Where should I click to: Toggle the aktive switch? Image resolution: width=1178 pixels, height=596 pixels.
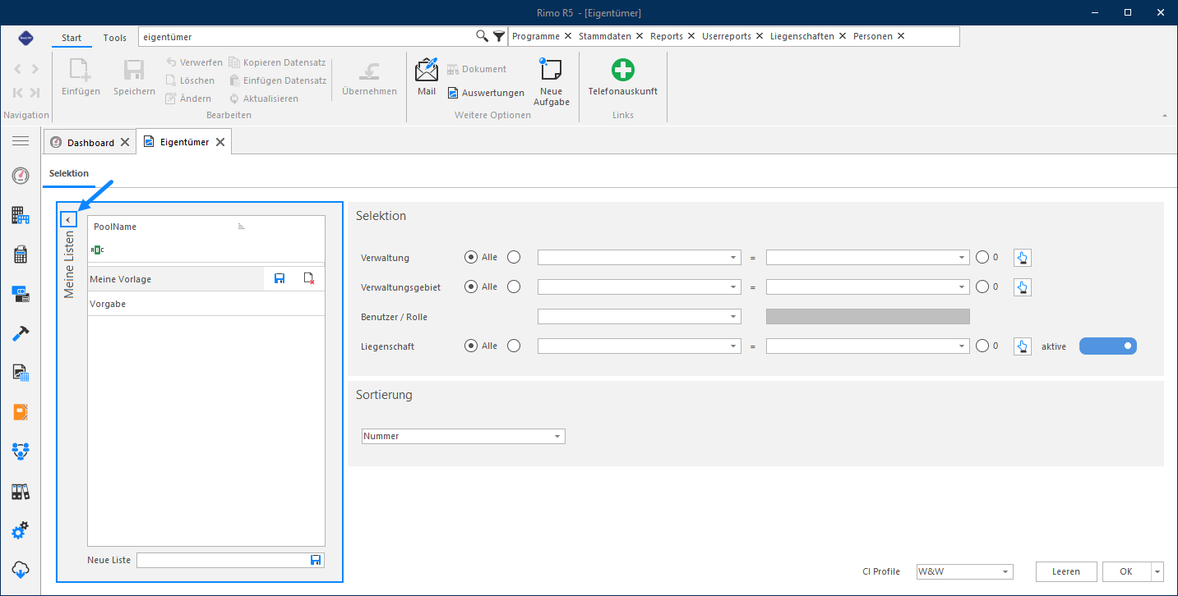pos(1108,346)
